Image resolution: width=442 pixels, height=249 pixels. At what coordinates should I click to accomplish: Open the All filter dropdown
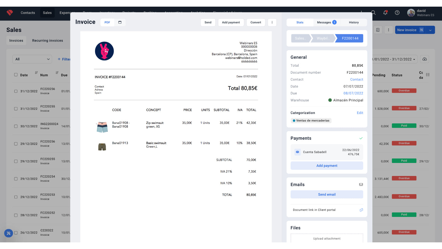point(32,59)
